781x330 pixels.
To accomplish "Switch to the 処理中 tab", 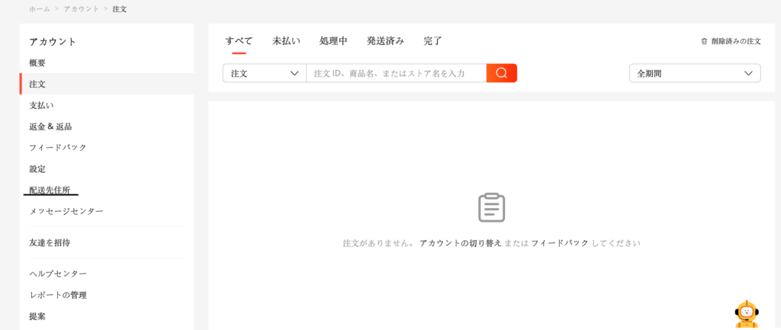I will [x=333, y=41].
